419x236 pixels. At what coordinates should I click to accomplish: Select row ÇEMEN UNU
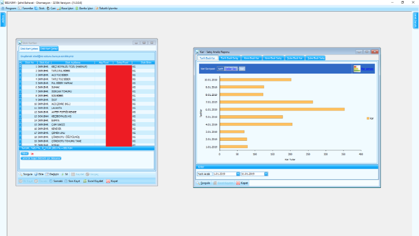[87, 133]
